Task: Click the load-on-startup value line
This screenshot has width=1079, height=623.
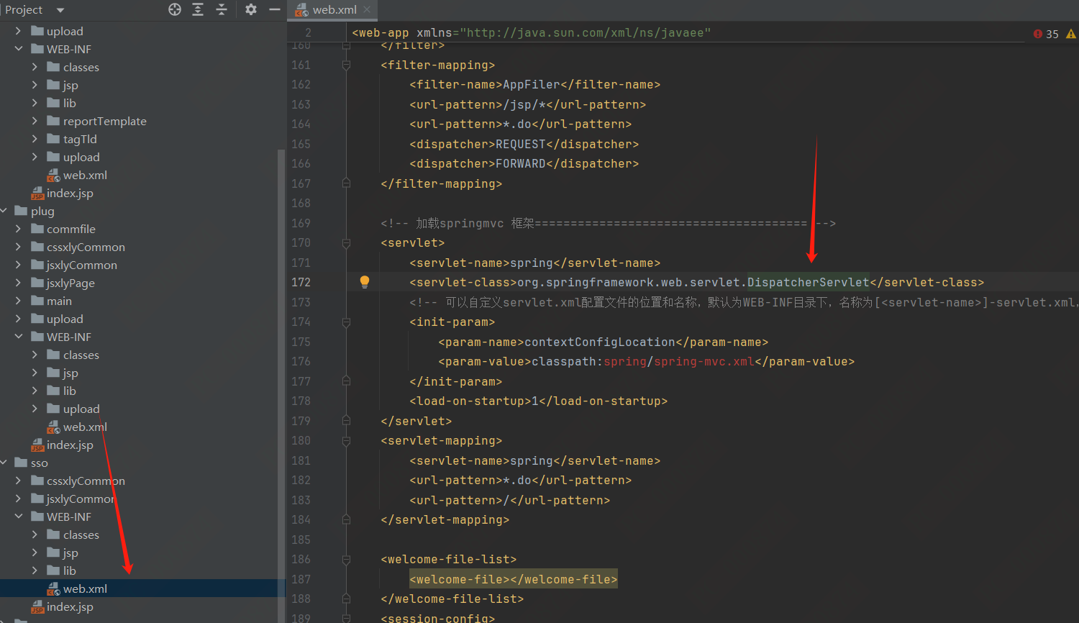Action: click(539, 401)
